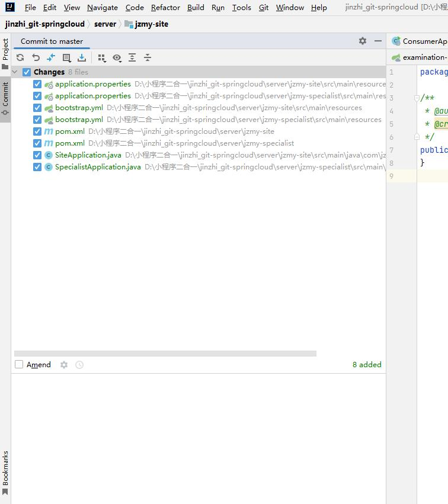
Task: Open the Changelists icon
Action: (66, 57)
